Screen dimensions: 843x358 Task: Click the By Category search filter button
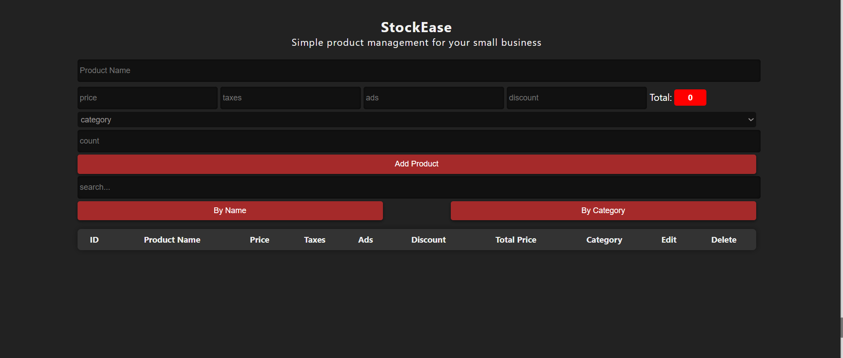point(603,210)
